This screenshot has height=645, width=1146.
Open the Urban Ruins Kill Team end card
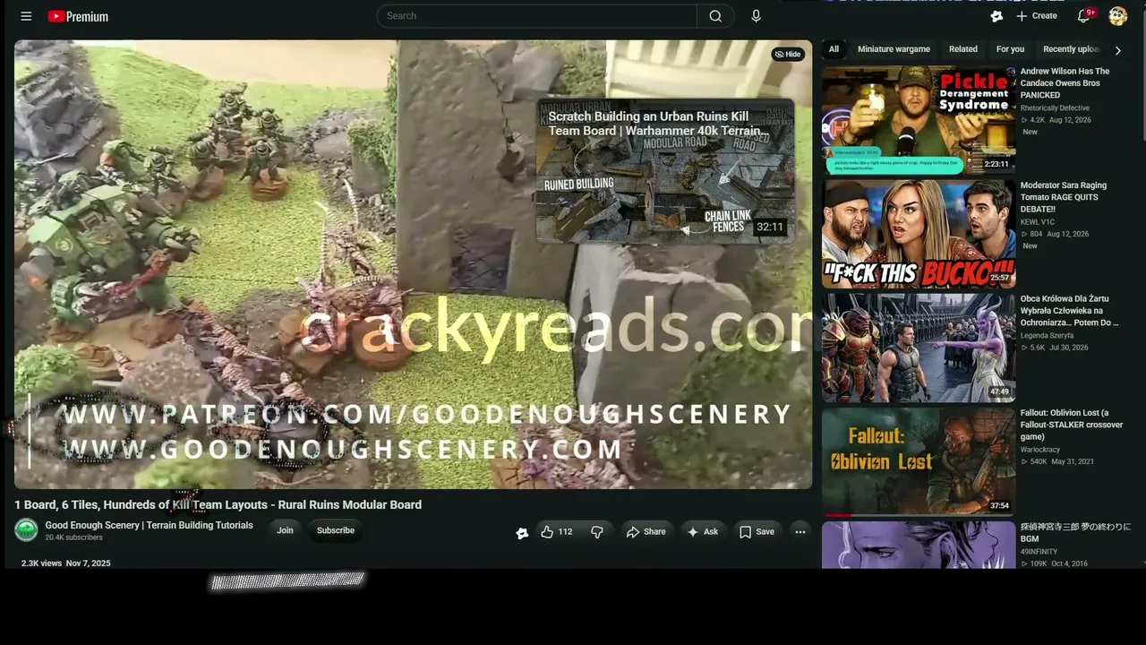point(664,171)
